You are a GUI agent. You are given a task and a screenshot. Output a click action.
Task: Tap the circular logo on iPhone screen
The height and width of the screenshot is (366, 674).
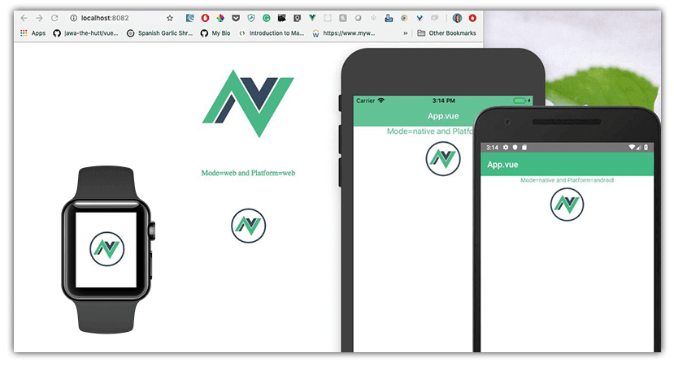tap(442, 158)
